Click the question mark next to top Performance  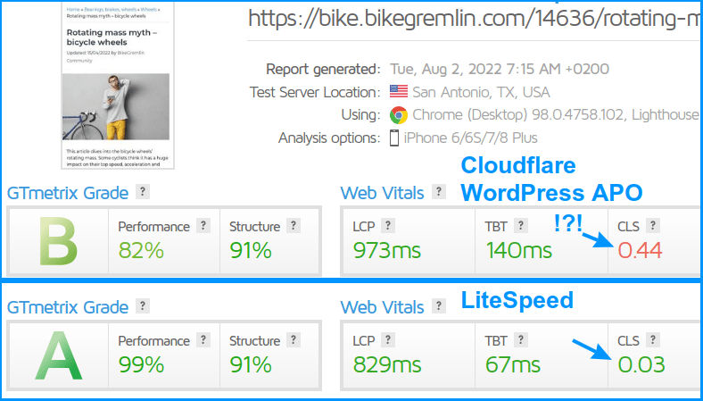pos(203,225)
